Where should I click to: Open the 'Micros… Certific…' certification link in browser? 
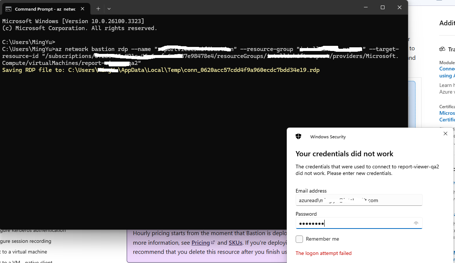point(447,116)
